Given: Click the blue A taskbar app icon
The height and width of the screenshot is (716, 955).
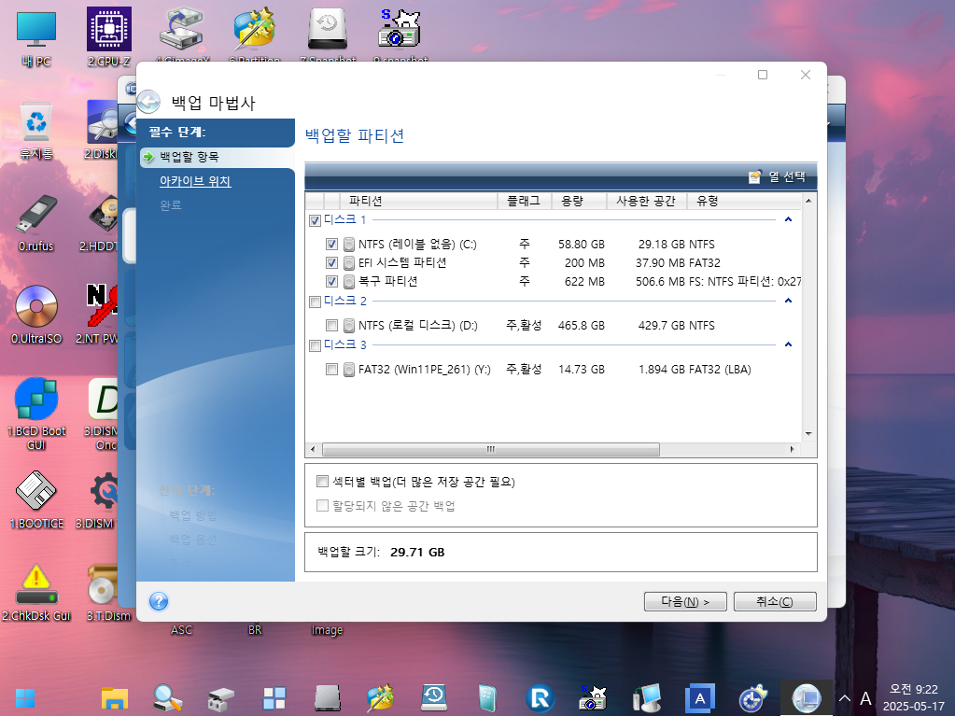Looking at the screenshot, I should (700, 698).
